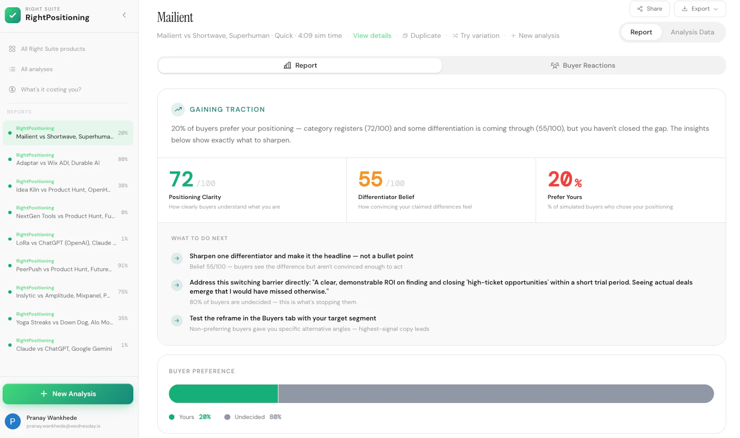The image size is (740, 438).
Task: Open the Adaptar vs Wix ADI report
Action: pyautogui.click(x=68, y=159)
